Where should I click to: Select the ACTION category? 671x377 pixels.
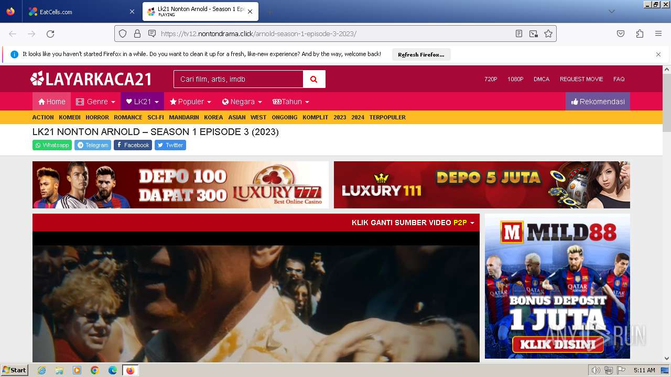pyautogui.click(x=43, y=117)
